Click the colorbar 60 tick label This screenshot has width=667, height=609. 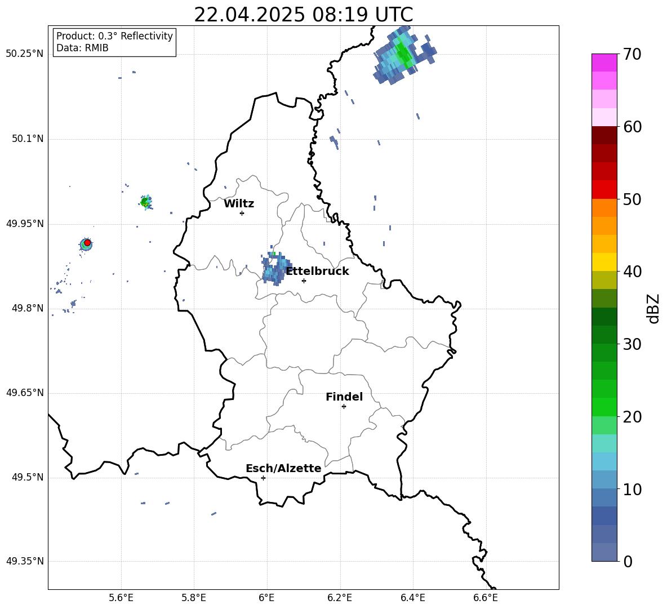632,126
